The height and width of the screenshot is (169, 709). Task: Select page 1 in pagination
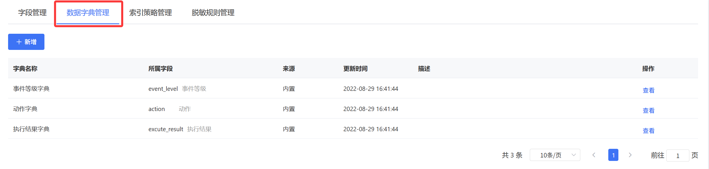[613, 155]
